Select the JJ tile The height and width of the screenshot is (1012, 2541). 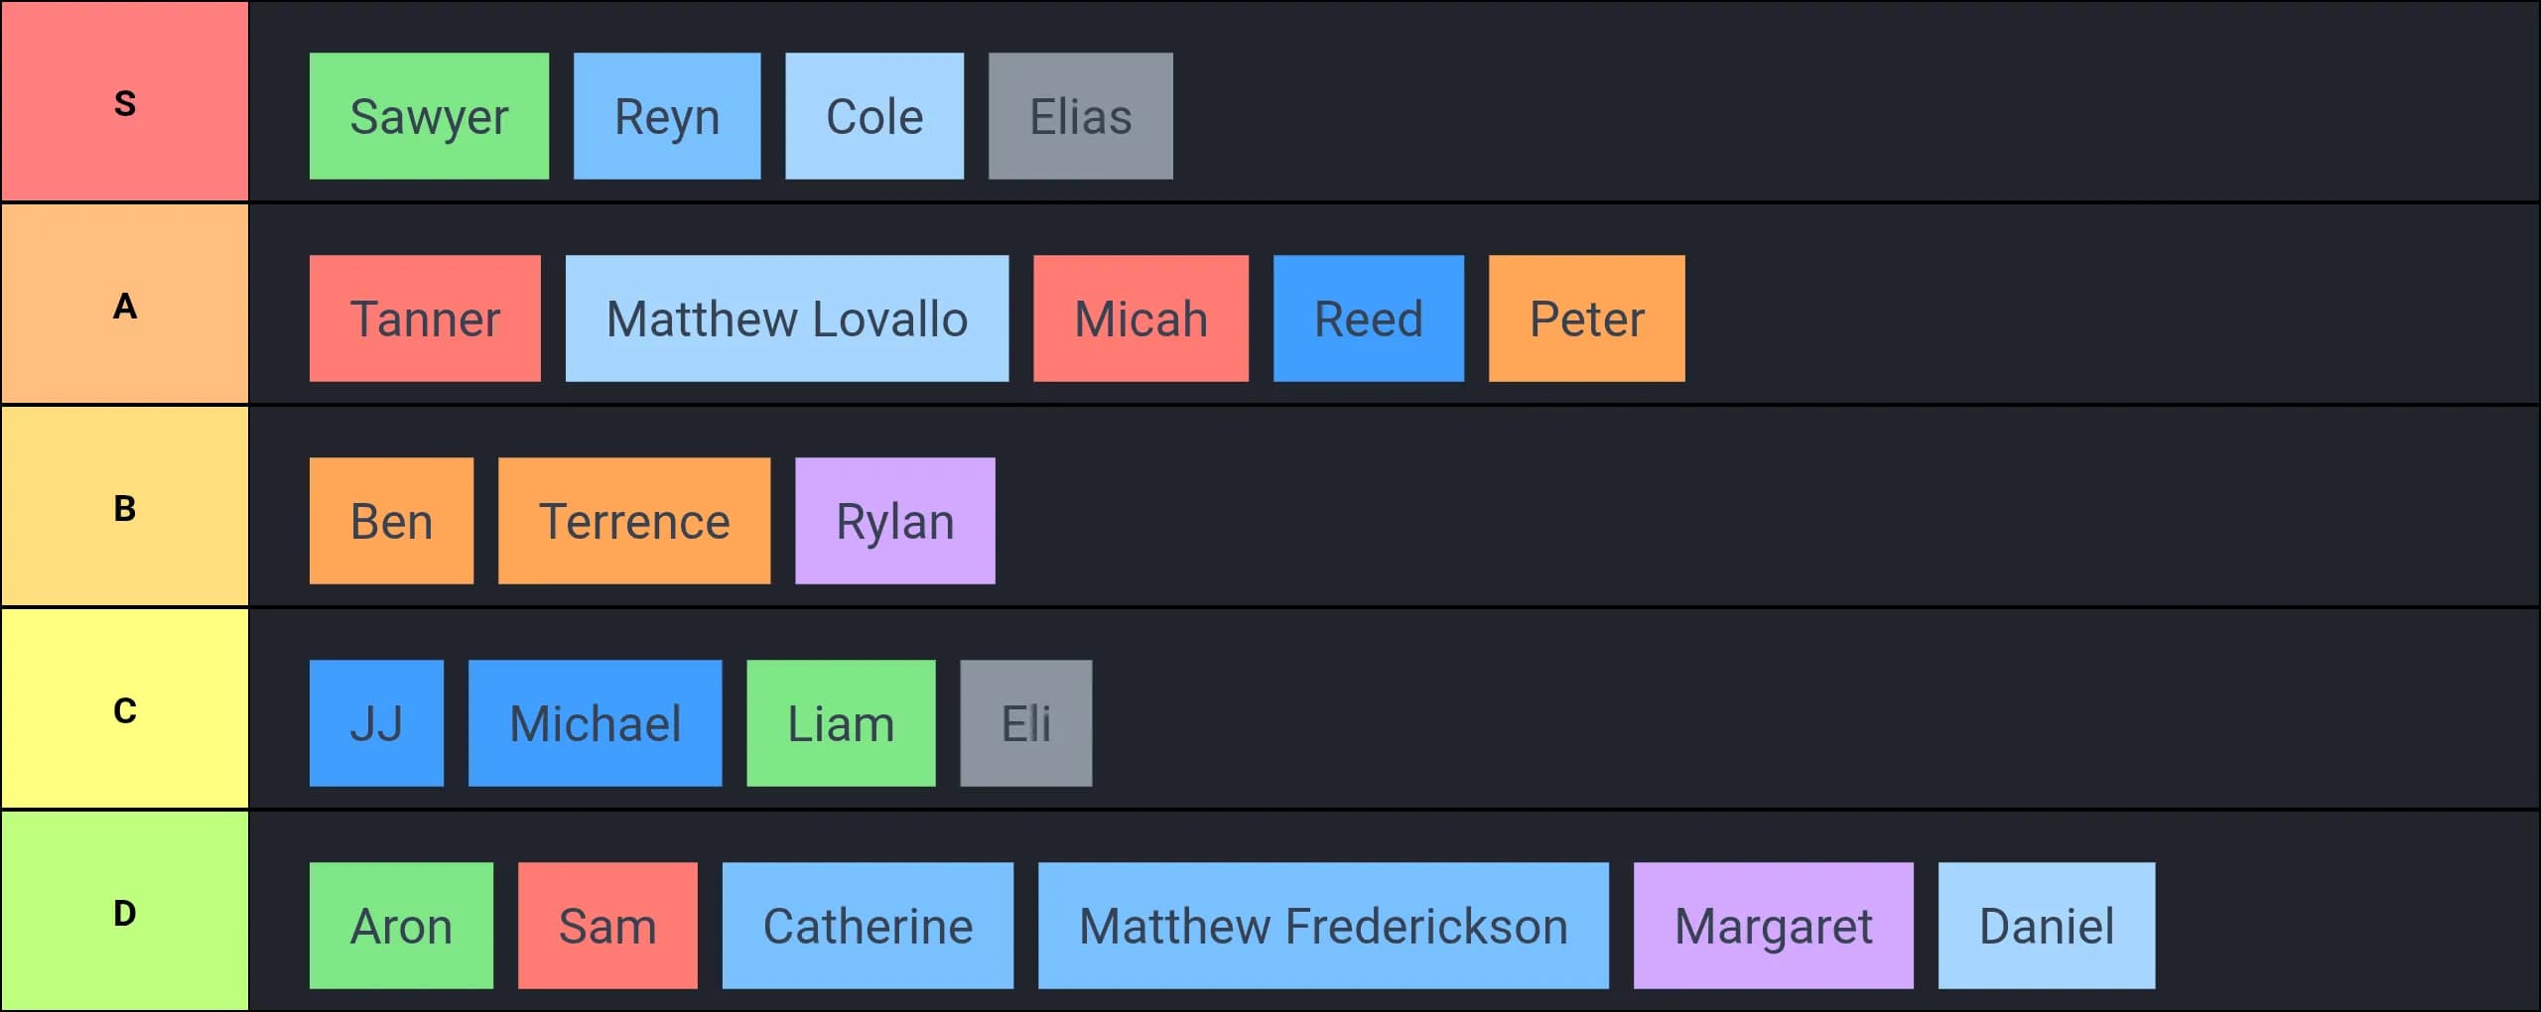click(376, 723)
